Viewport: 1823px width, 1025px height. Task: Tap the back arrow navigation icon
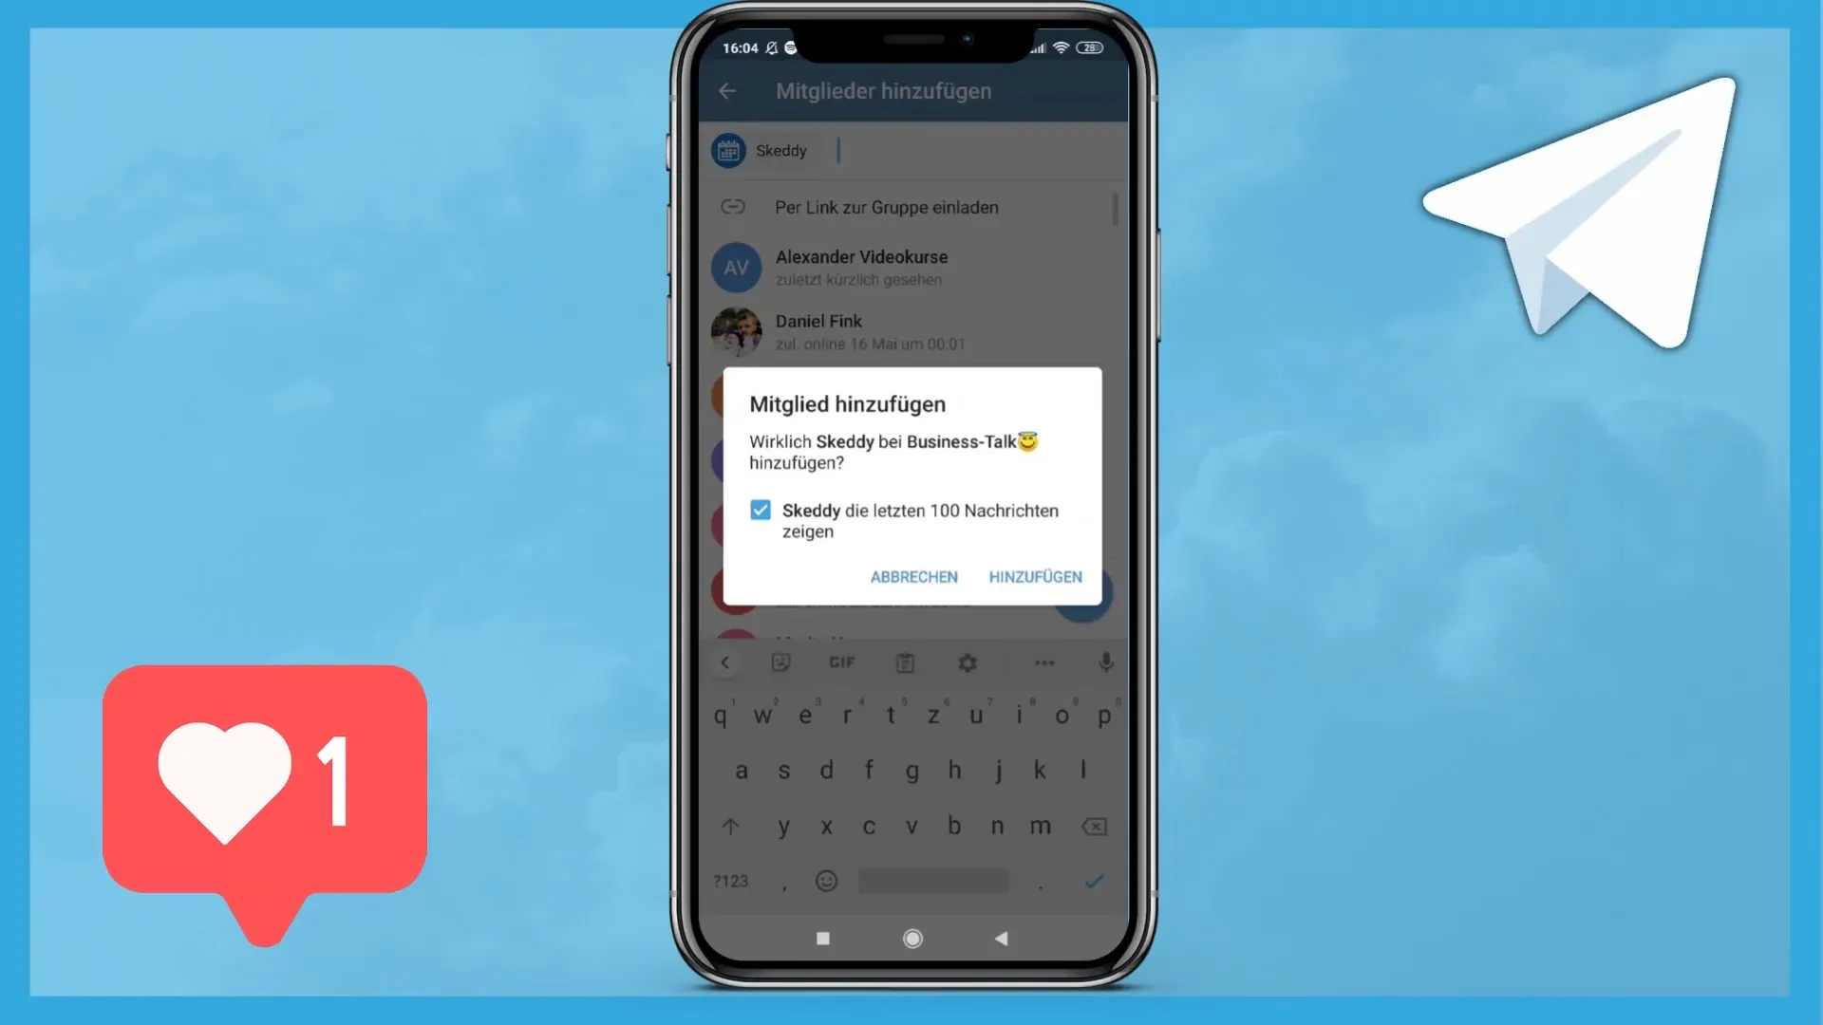tap(727, 90)
